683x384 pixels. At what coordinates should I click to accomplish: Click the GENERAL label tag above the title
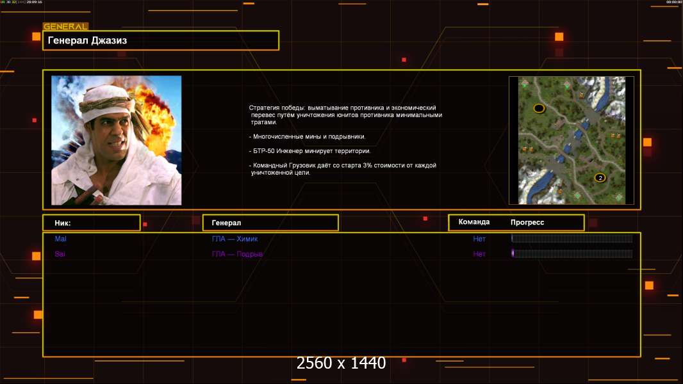[65, 27]
